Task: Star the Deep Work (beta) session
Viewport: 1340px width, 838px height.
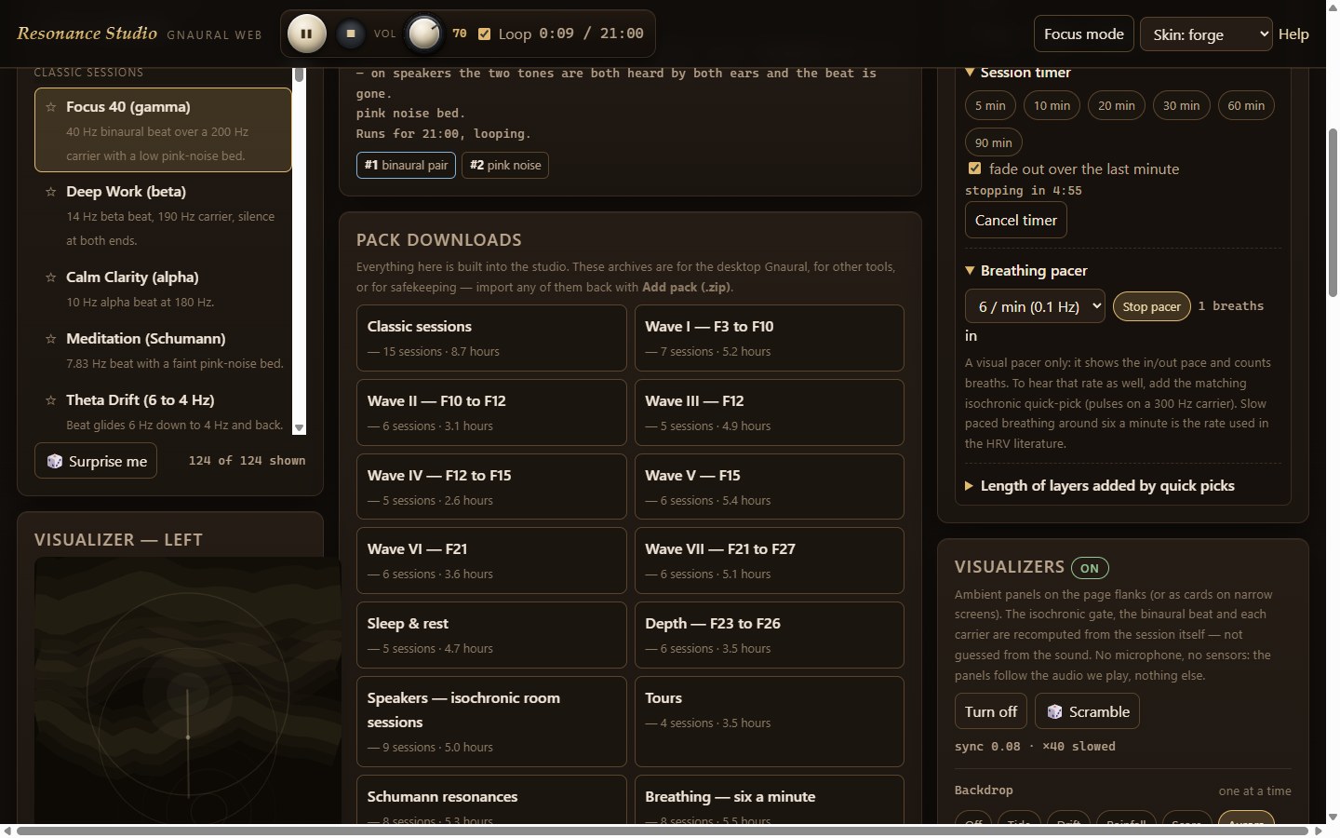Action: pyautogui.click(x=50, y=192)
